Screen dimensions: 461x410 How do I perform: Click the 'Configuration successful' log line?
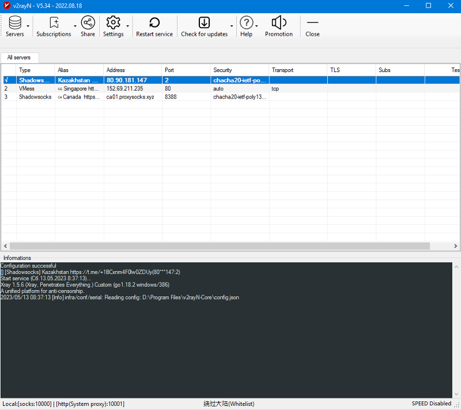pos(28,266)
